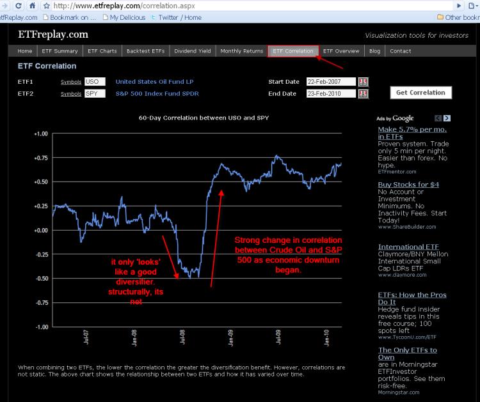Open Symbols link for ETF1

pyautogui.click(x=71, y=82)
